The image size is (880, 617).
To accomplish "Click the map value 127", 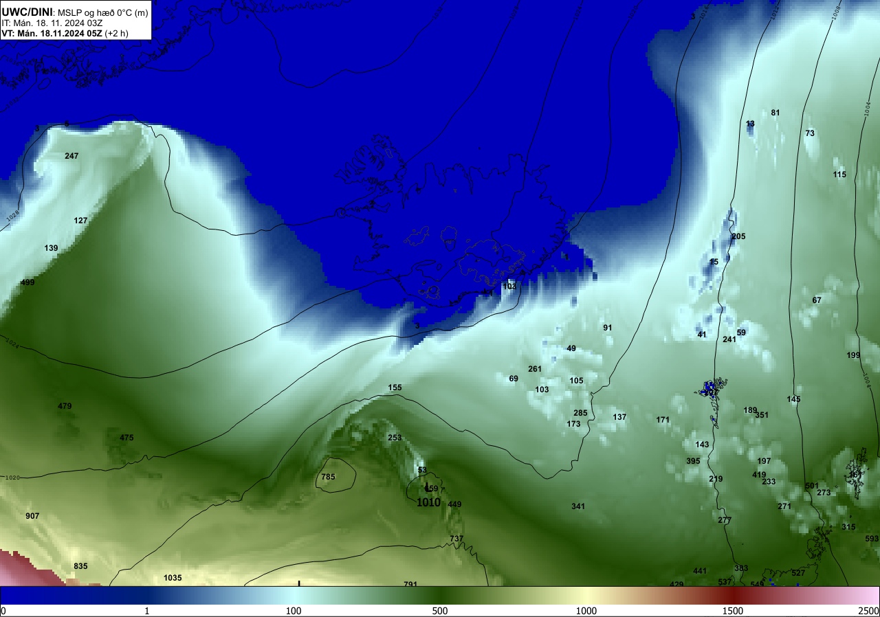I will pos(81,221).
